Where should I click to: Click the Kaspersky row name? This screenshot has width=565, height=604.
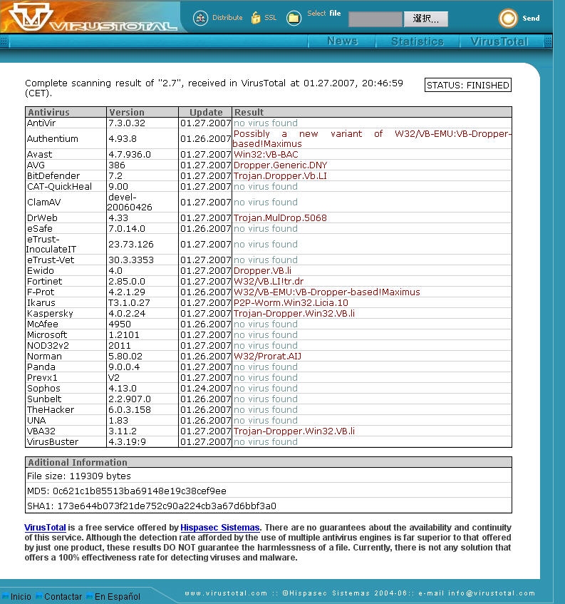[x=50, y=314]
